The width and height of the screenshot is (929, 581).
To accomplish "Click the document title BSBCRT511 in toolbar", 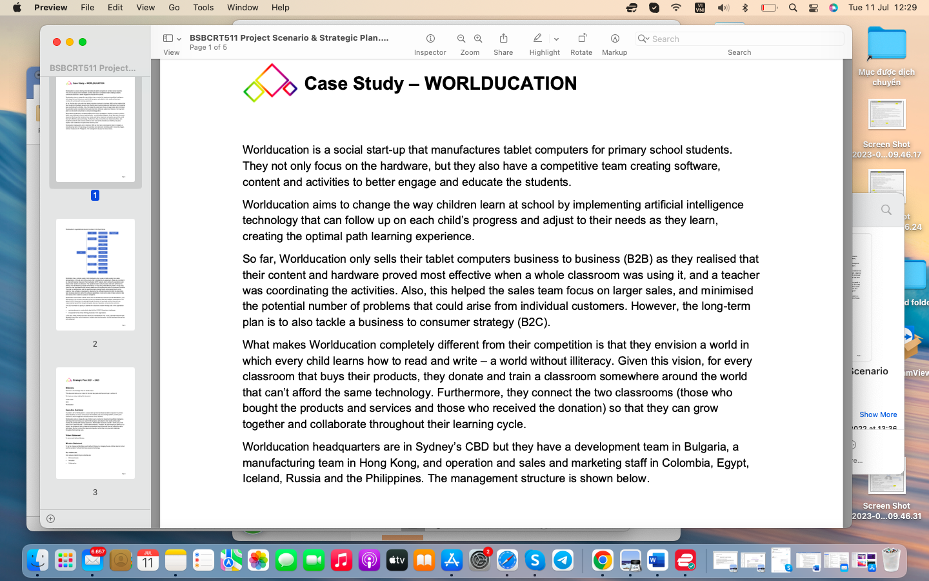I will tap(289, 37).
